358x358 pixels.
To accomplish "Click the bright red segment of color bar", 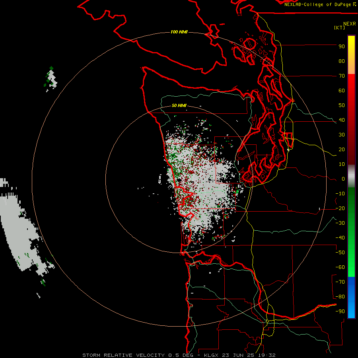I will 351,96.
